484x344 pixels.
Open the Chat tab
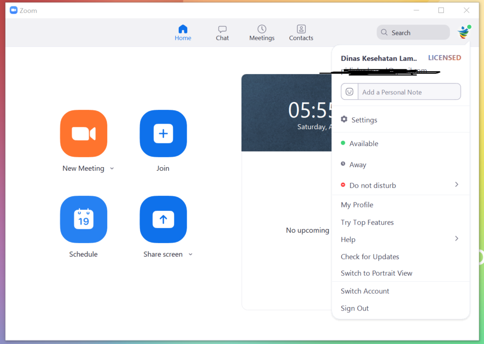(x=222, y=33)
